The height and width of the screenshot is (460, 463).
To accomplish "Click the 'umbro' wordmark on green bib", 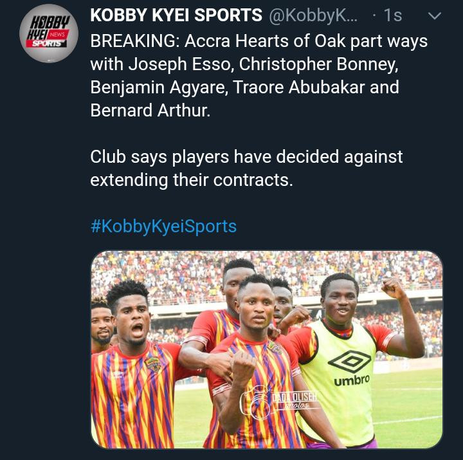I will click(352, 380).
